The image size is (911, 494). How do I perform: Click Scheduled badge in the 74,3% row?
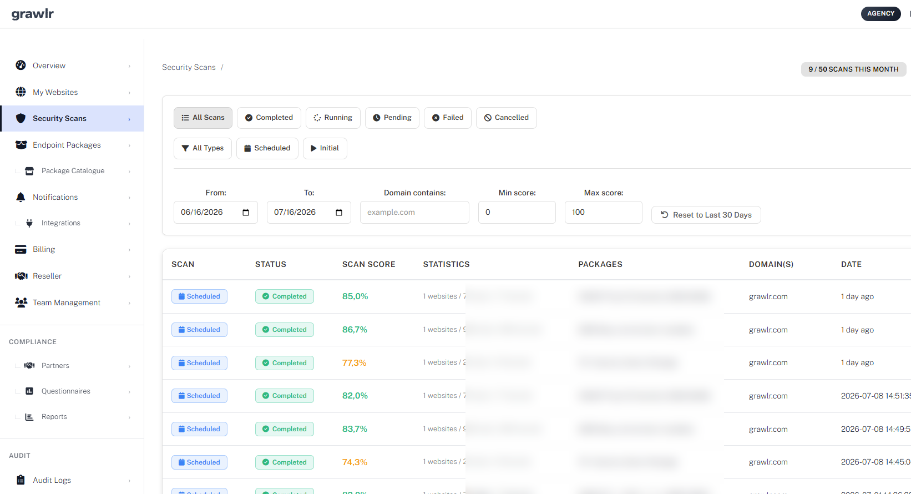pyautogui.click(x=199, y=462)
